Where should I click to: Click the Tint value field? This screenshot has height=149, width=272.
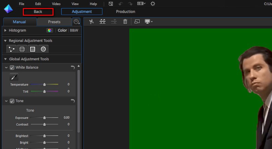click(x=69, y=91)
